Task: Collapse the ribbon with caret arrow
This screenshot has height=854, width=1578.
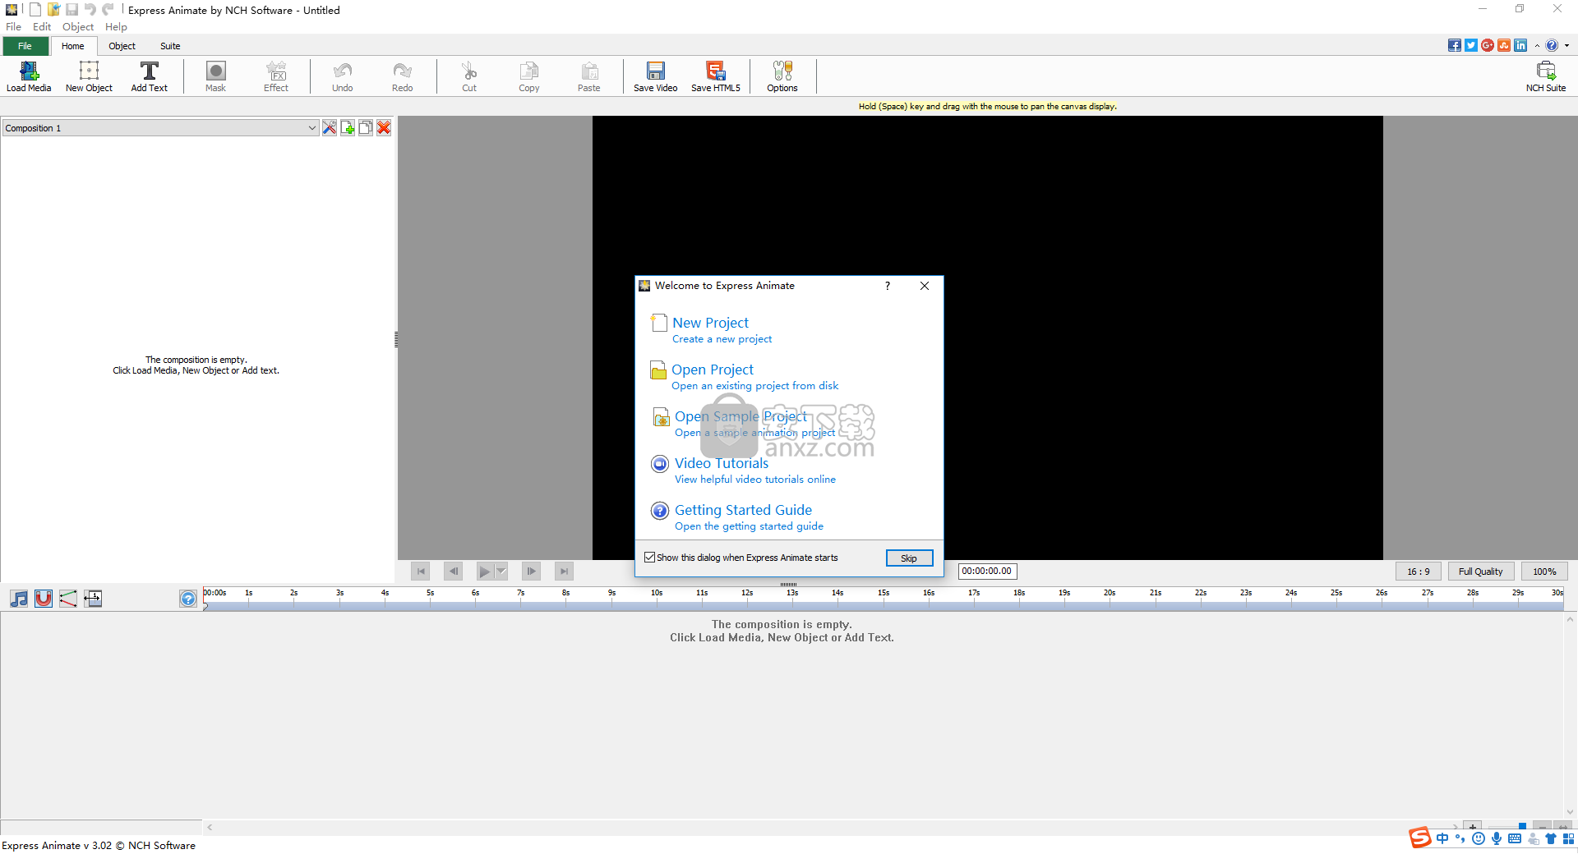Action: 1537,45
